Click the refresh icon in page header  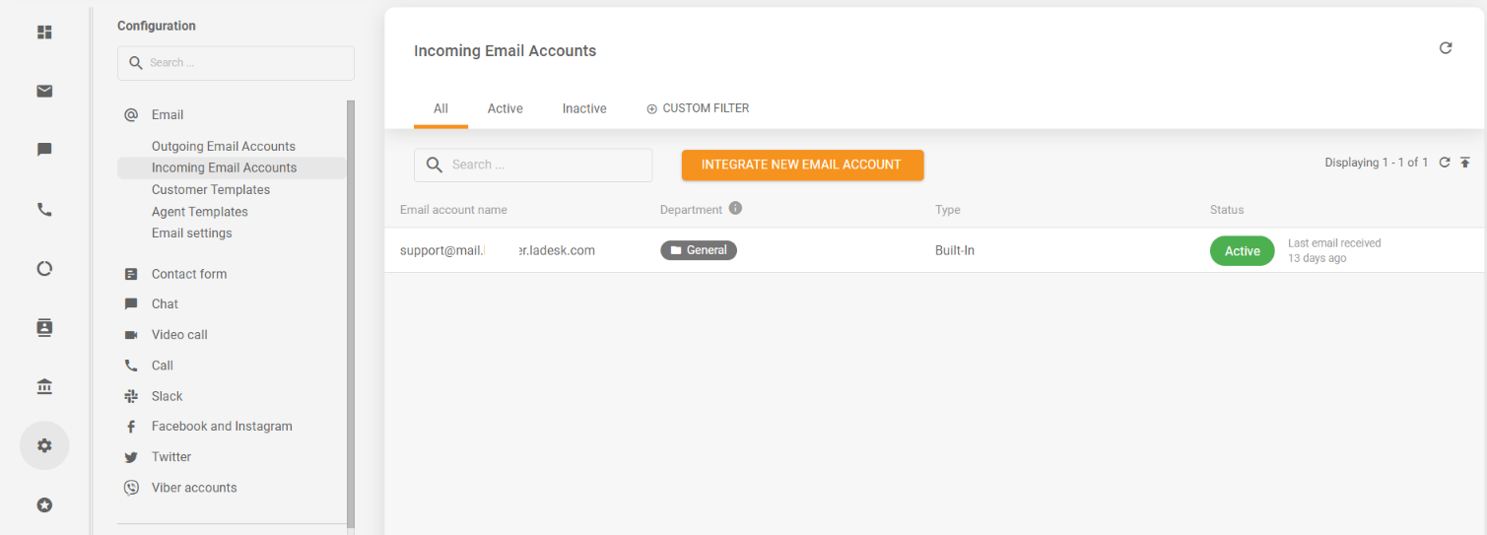pos(1446,48)
